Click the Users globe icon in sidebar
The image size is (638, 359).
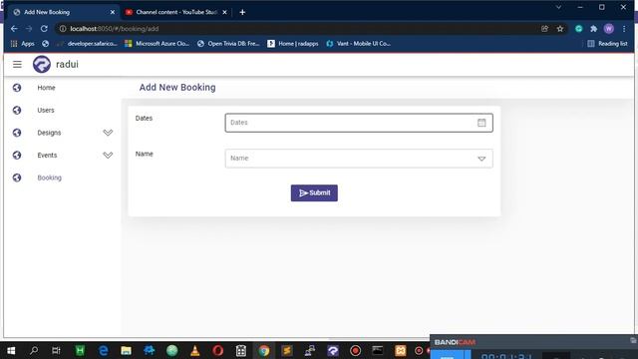(x=17, y=110)
